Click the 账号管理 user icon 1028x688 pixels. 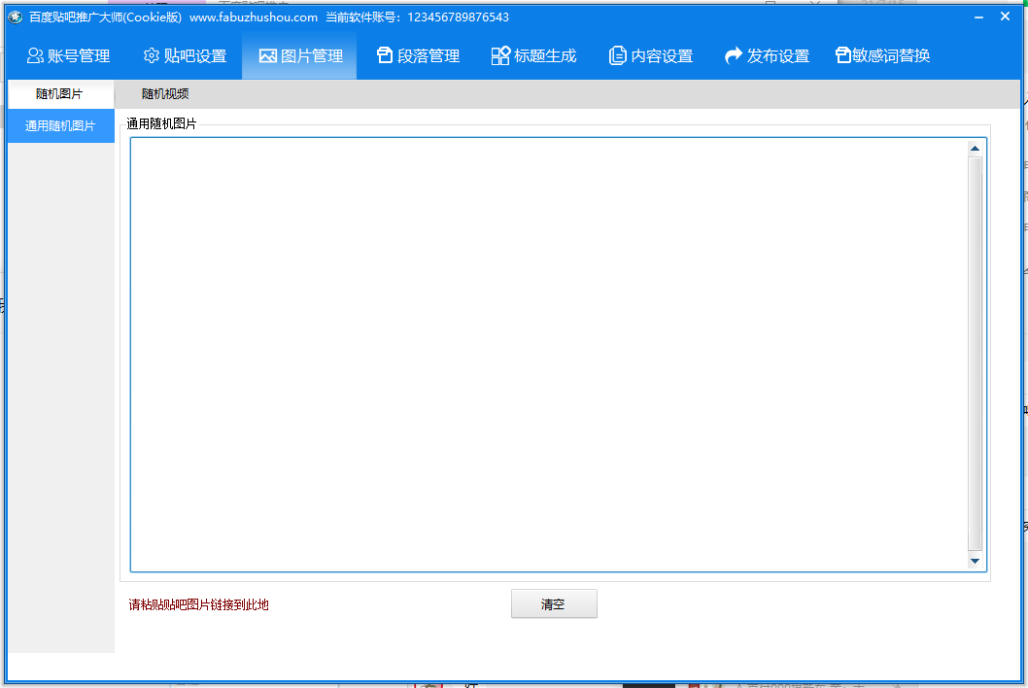(35, 56)
